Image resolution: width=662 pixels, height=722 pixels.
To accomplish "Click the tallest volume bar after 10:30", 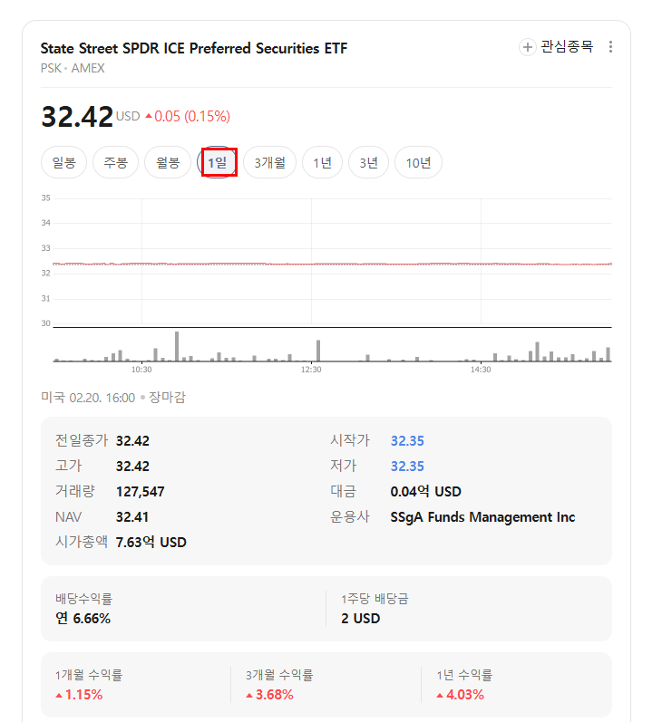I will [x=177, y=346].
